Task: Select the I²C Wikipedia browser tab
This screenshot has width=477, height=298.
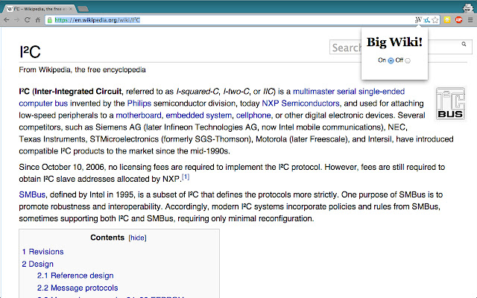Action: 39,9
